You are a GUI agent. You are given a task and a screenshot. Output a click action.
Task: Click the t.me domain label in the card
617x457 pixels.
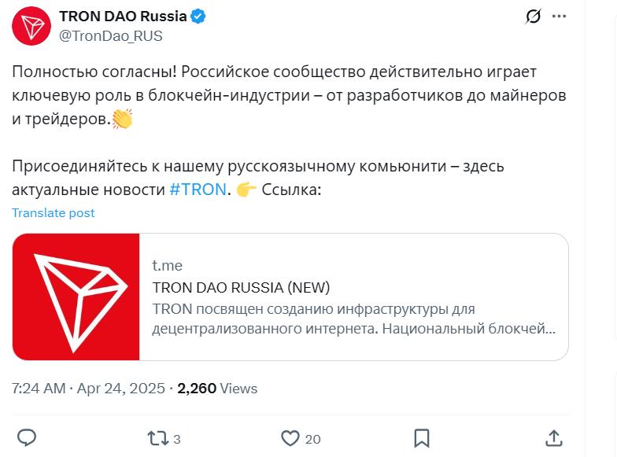[x=167, y=266]
